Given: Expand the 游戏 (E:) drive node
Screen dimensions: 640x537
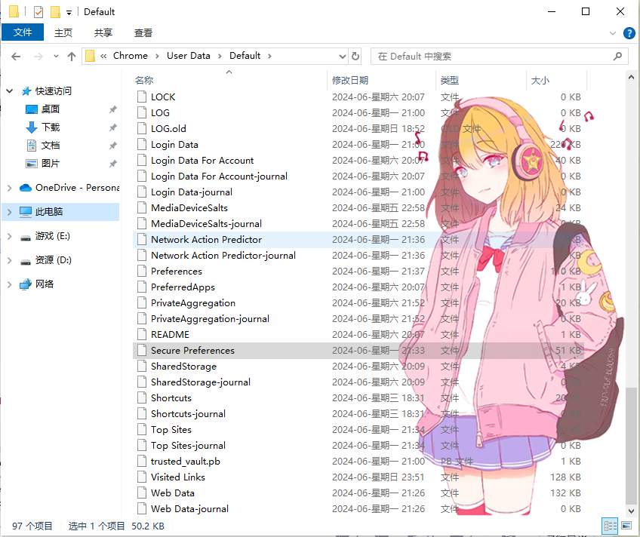Looking at the screenshot, I should coord(10,236).
